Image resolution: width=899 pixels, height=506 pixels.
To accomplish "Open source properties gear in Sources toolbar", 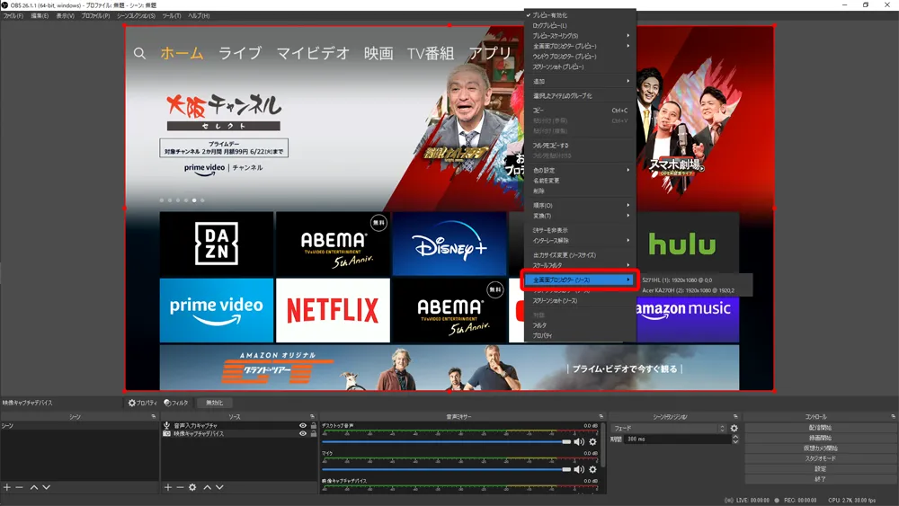I will [192, 487].
